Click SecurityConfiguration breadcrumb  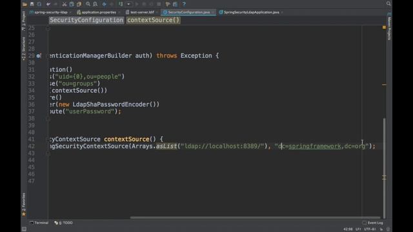click(x=86, y=20)
